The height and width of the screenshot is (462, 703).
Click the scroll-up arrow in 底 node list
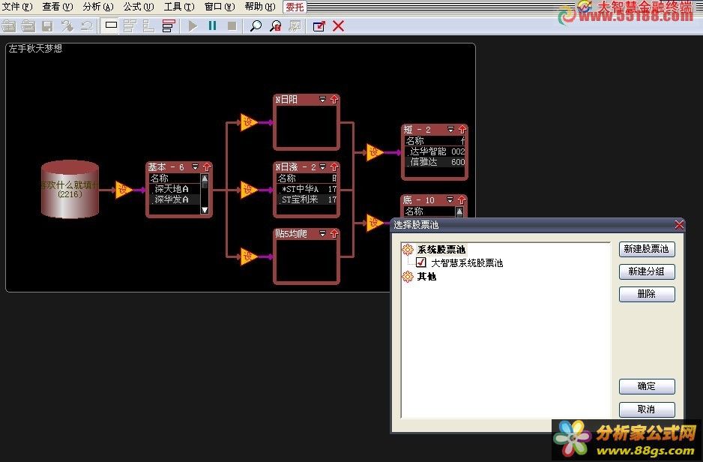pyautogui.click(x=459, y=211)
